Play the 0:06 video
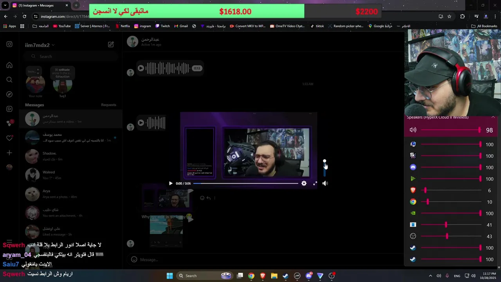Image resolution: width=501 pixels, height=282 pixels. [x=171, y=183]
